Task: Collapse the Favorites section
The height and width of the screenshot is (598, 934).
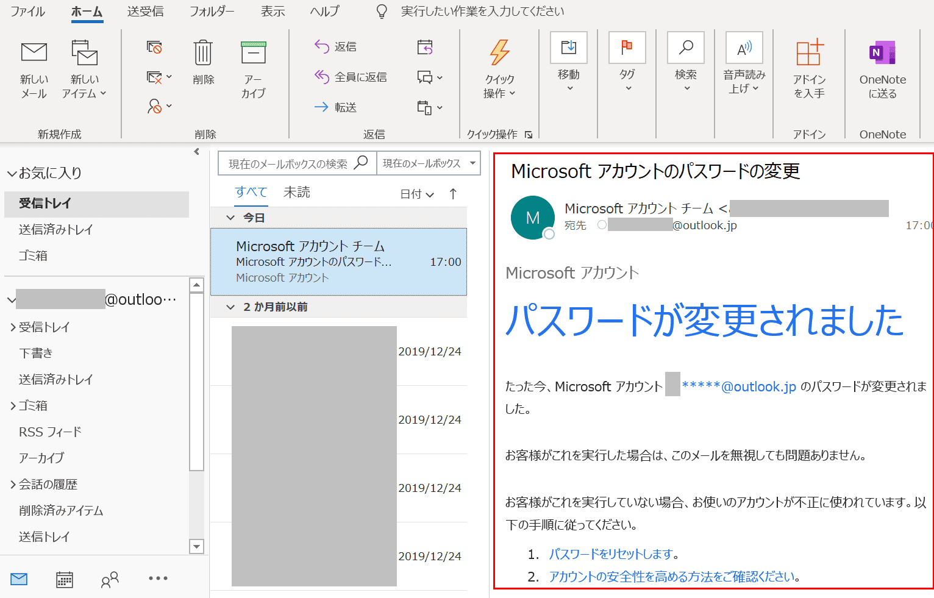Action: [x=12, y=174]
